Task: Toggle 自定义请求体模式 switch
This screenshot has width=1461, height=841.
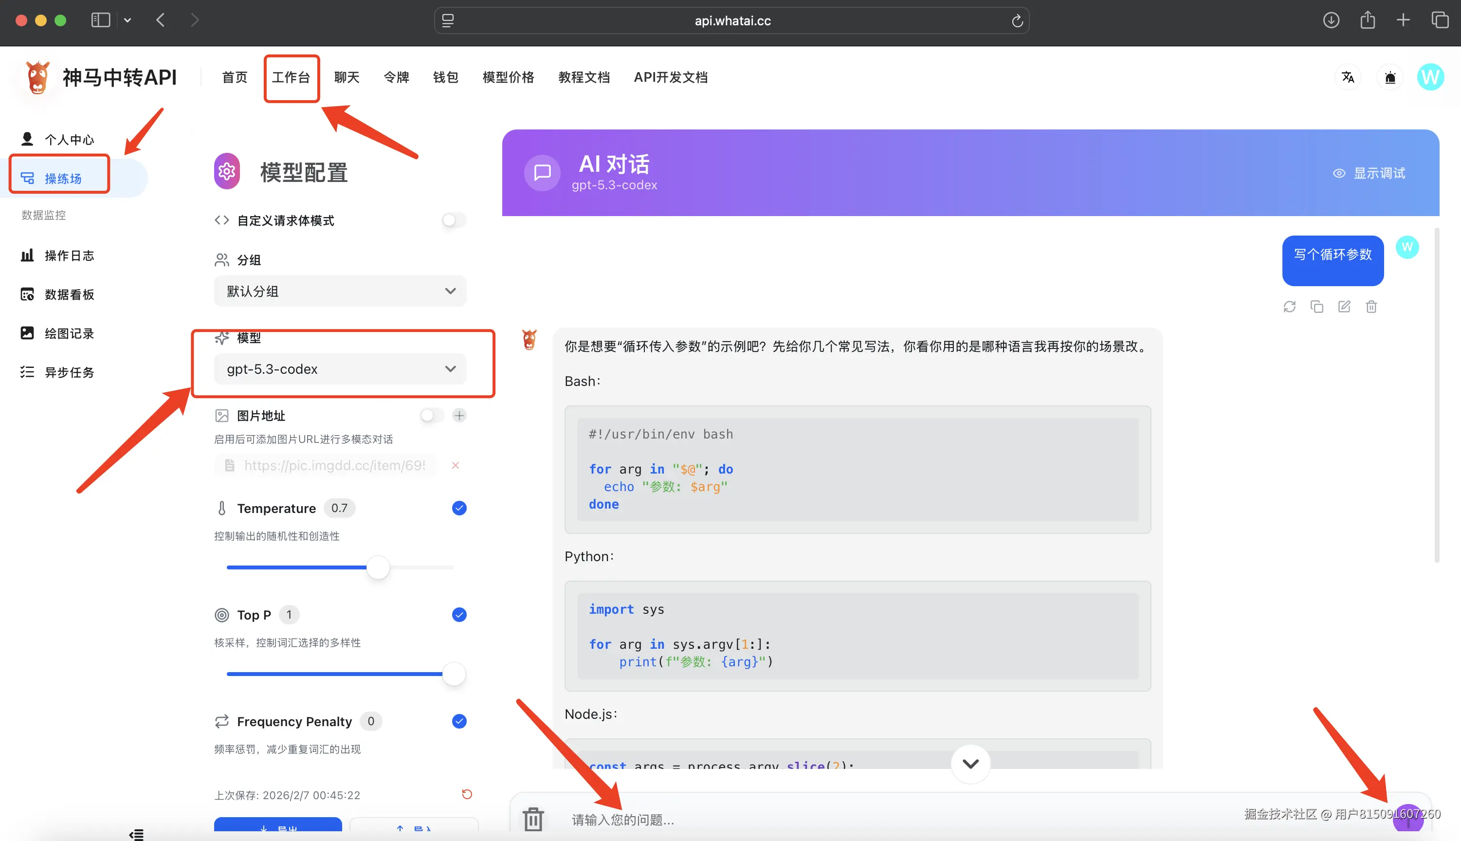Action: point(454,220)
